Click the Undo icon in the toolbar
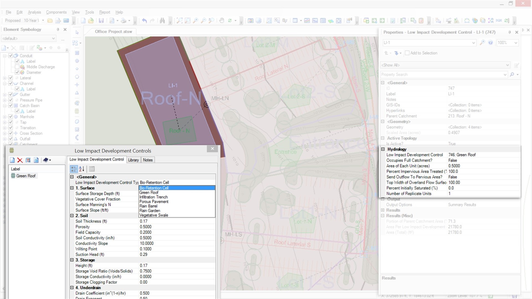The width and height of the screenshot is (532, 299). click(144, 20)
